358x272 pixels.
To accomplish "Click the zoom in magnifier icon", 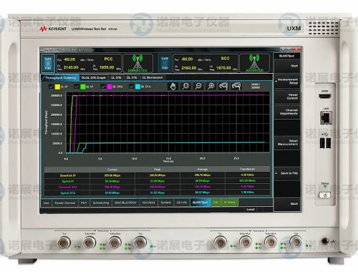I will [211, 86].
